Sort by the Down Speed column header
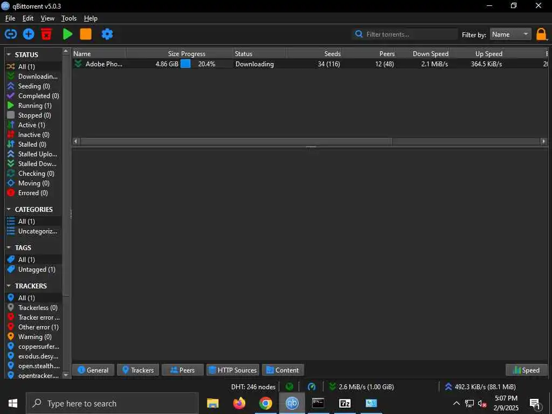 (423, 53)
